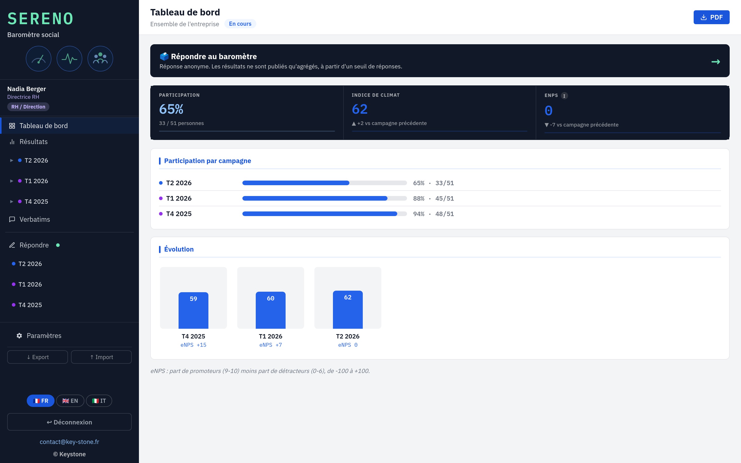Download the PDF report
The image size is (741, 463).
point(711,17)
